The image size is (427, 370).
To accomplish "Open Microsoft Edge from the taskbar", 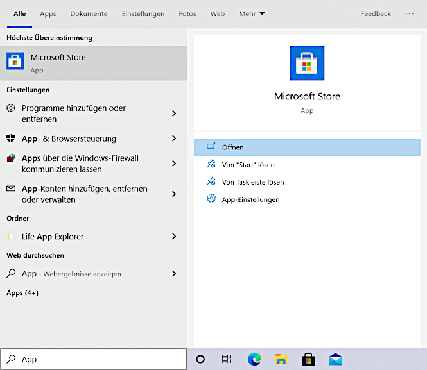I will (254, 359).
